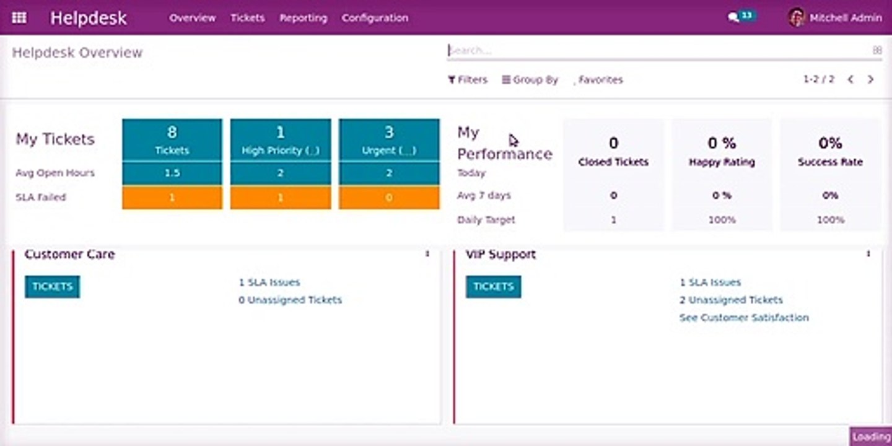Click Mitchell Admin avatar picture
The height and width of the screenshot is (446, 892).
coord(797,17)
